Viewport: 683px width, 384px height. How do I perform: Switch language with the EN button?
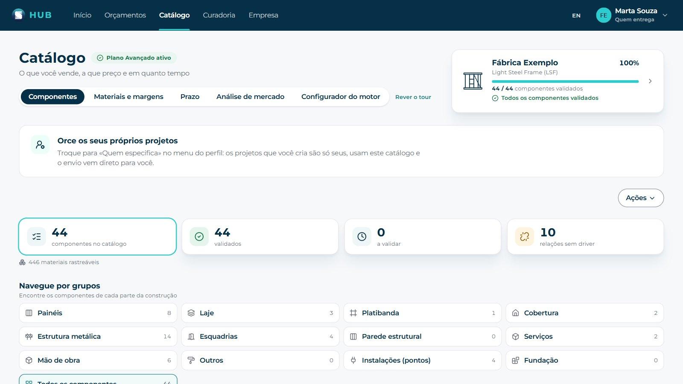(576, 15)
